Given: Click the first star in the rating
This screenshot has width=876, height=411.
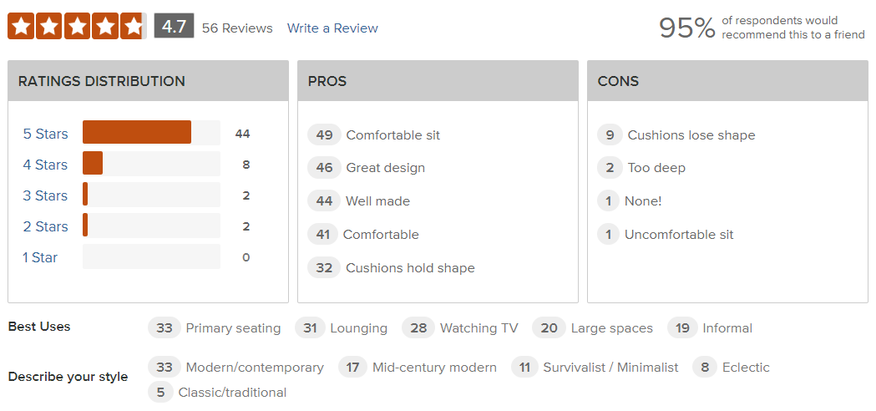Looking at the screenshot, I should tap(22, 27).
